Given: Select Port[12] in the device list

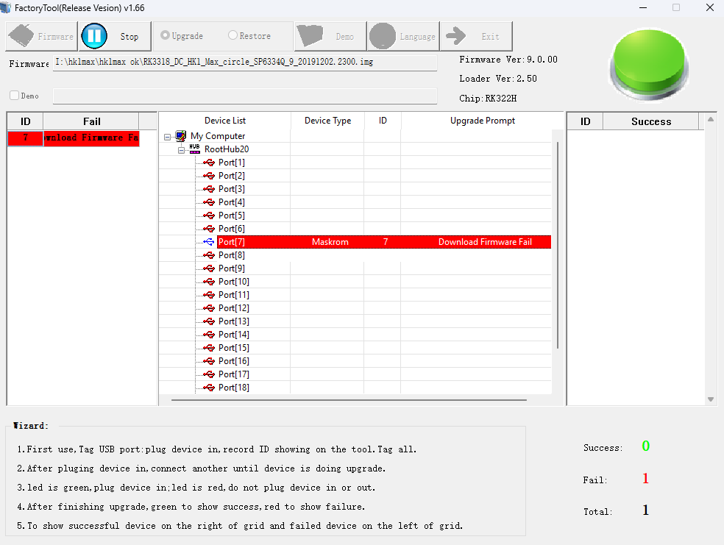Looking at the screenshot, I should tap(233, 308).
